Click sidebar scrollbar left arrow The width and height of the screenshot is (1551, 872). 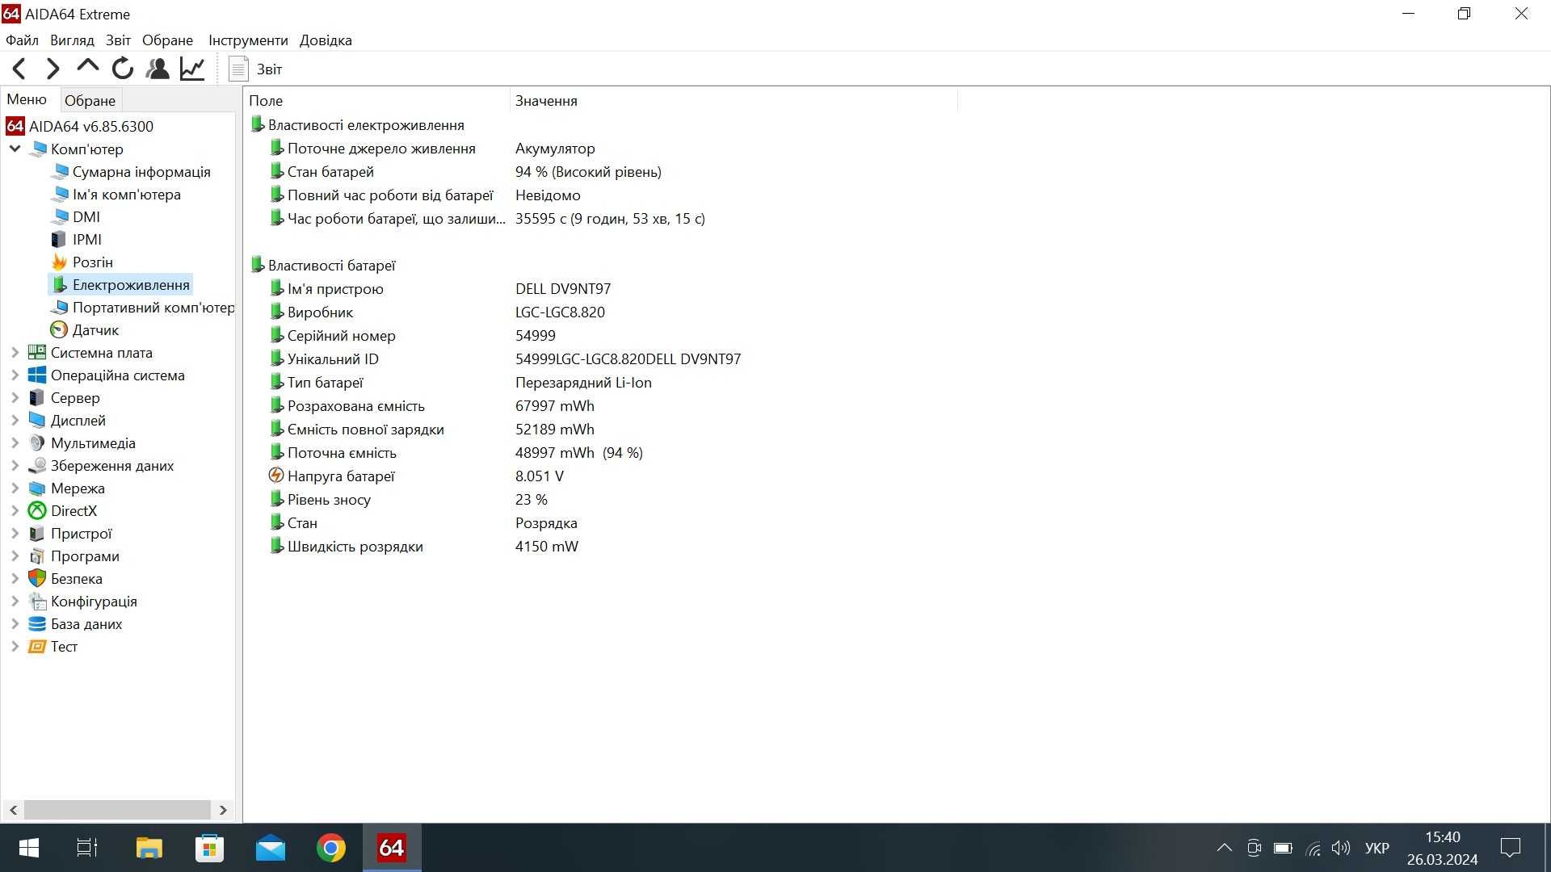coord(13,810)
